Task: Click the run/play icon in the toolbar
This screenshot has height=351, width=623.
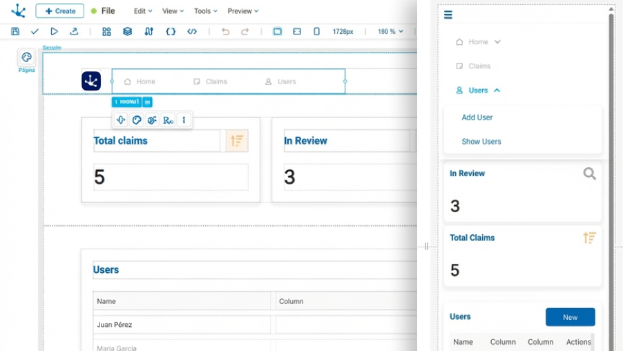Action: pos(54,32)
